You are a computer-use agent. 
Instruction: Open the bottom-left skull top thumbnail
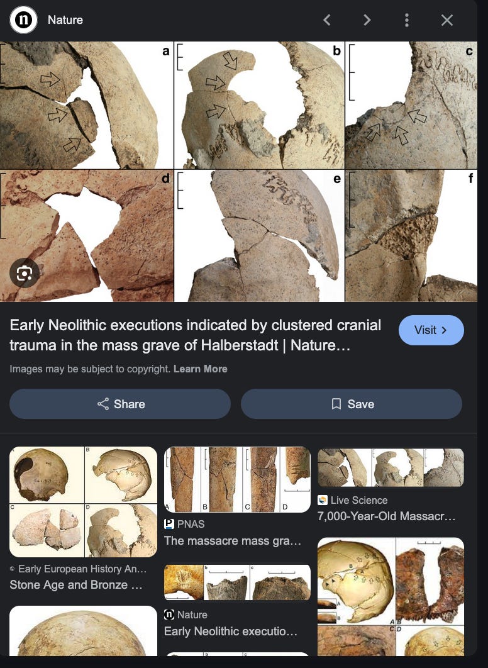click(83, 631)
